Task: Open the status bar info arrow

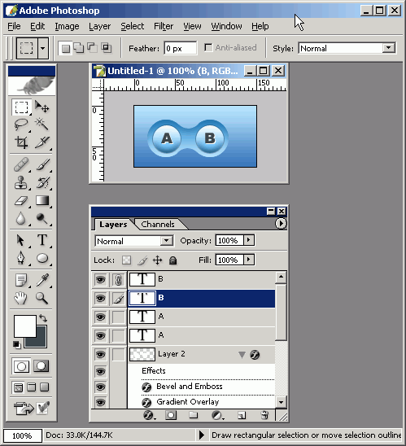Action: [x=202, y=435]
